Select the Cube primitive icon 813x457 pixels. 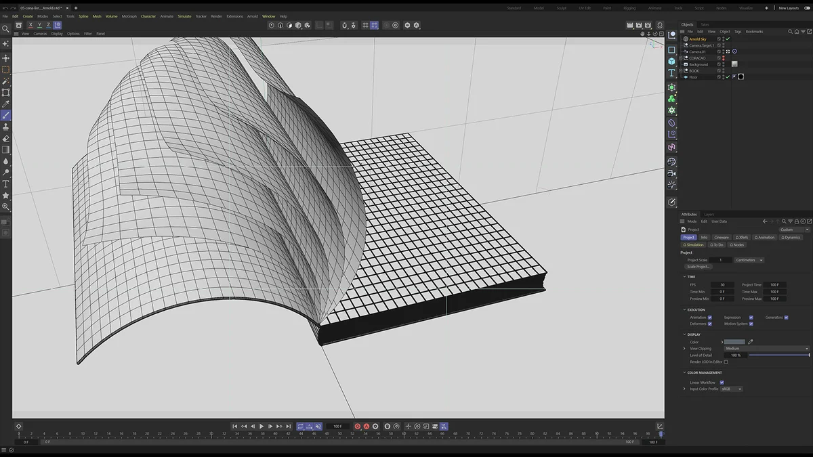pyautogui.click(x=671, y=61)
